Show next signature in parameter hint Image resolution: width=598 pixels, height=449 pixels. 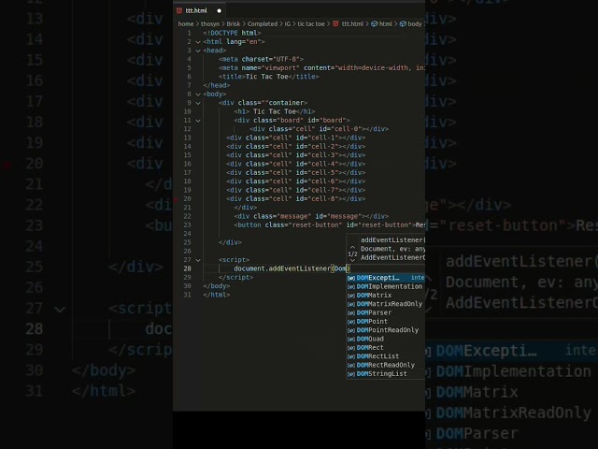(352, 260)
